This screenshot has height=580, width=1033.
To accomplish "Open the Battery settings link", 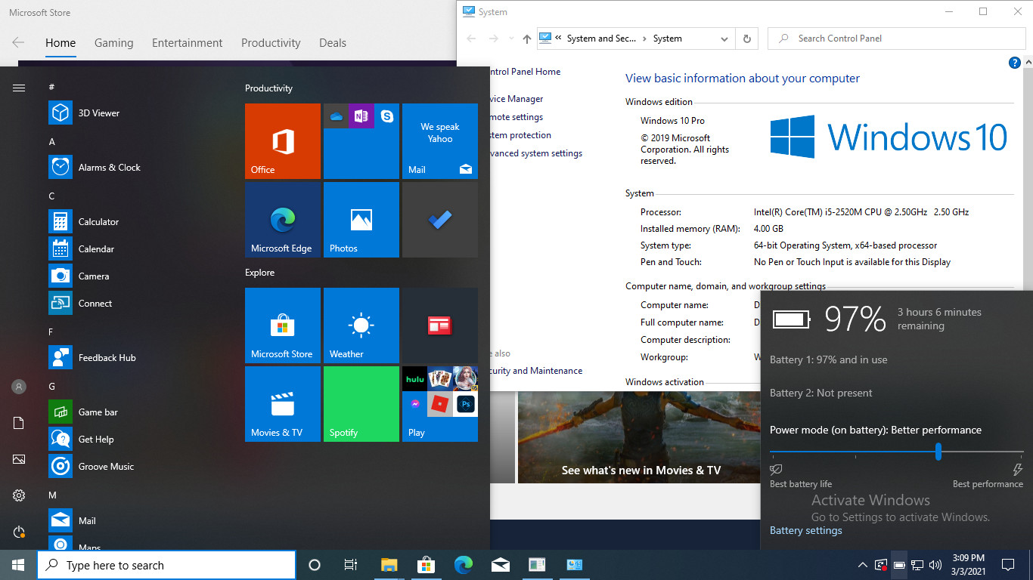I will (x=805, y=531).
